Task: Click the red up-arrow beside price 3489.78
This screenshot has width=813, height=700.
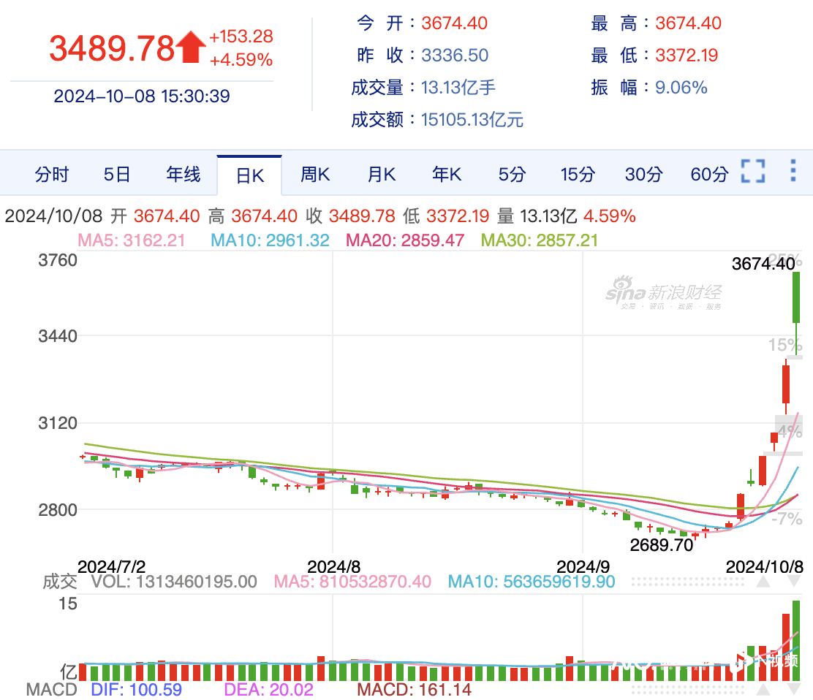Action: pyautogui.click(x=190, y=45)
